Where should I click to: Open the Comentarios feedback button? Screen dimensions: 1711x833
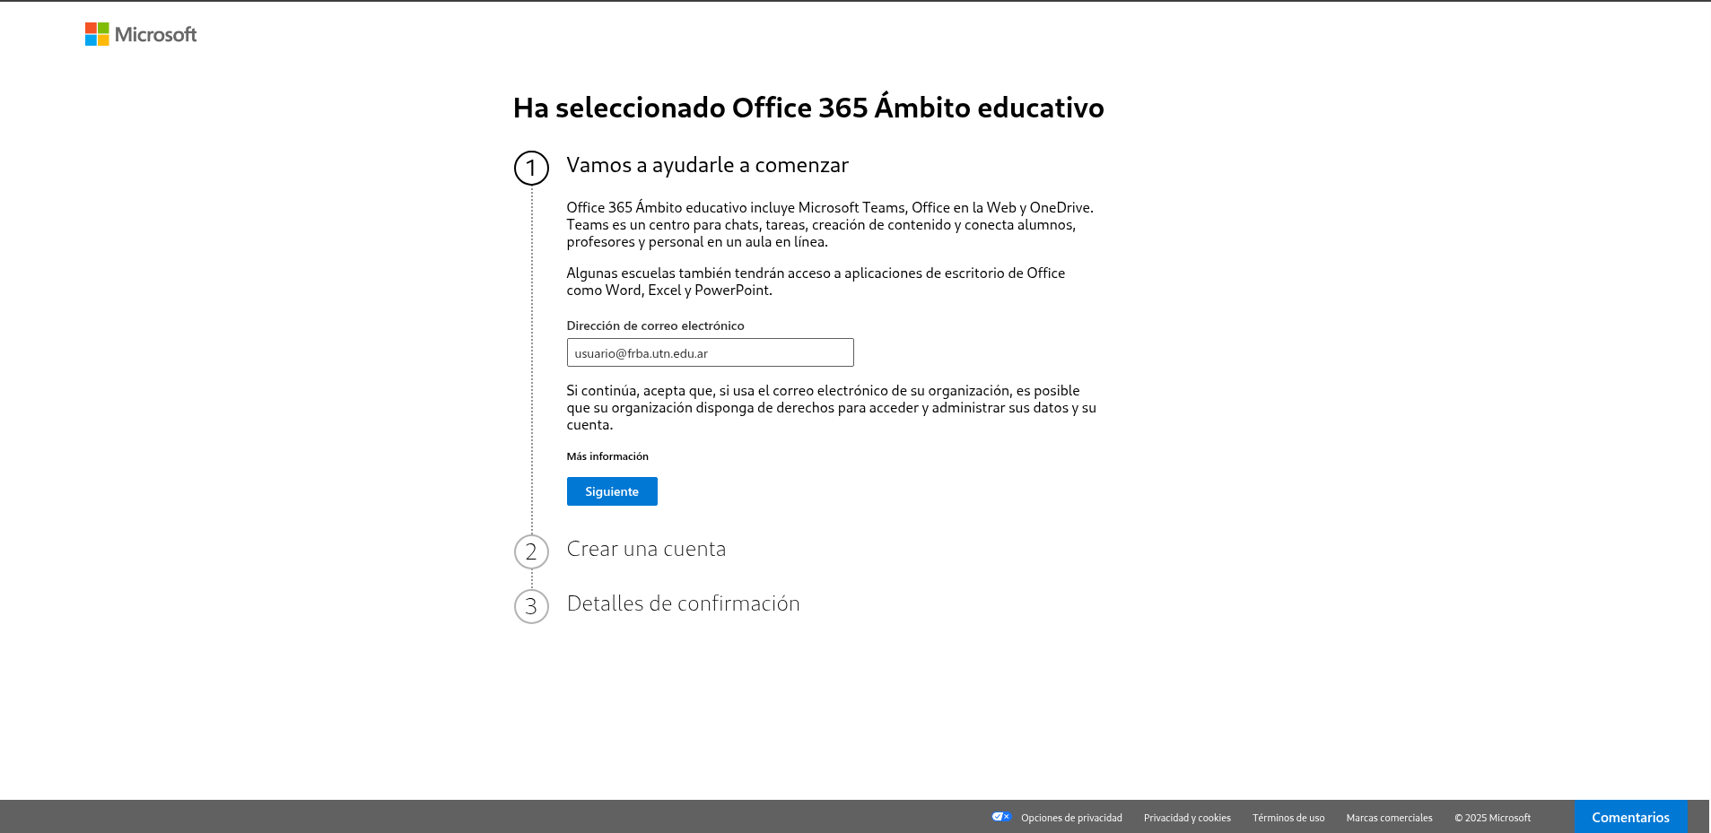[x=1630, y=817]
